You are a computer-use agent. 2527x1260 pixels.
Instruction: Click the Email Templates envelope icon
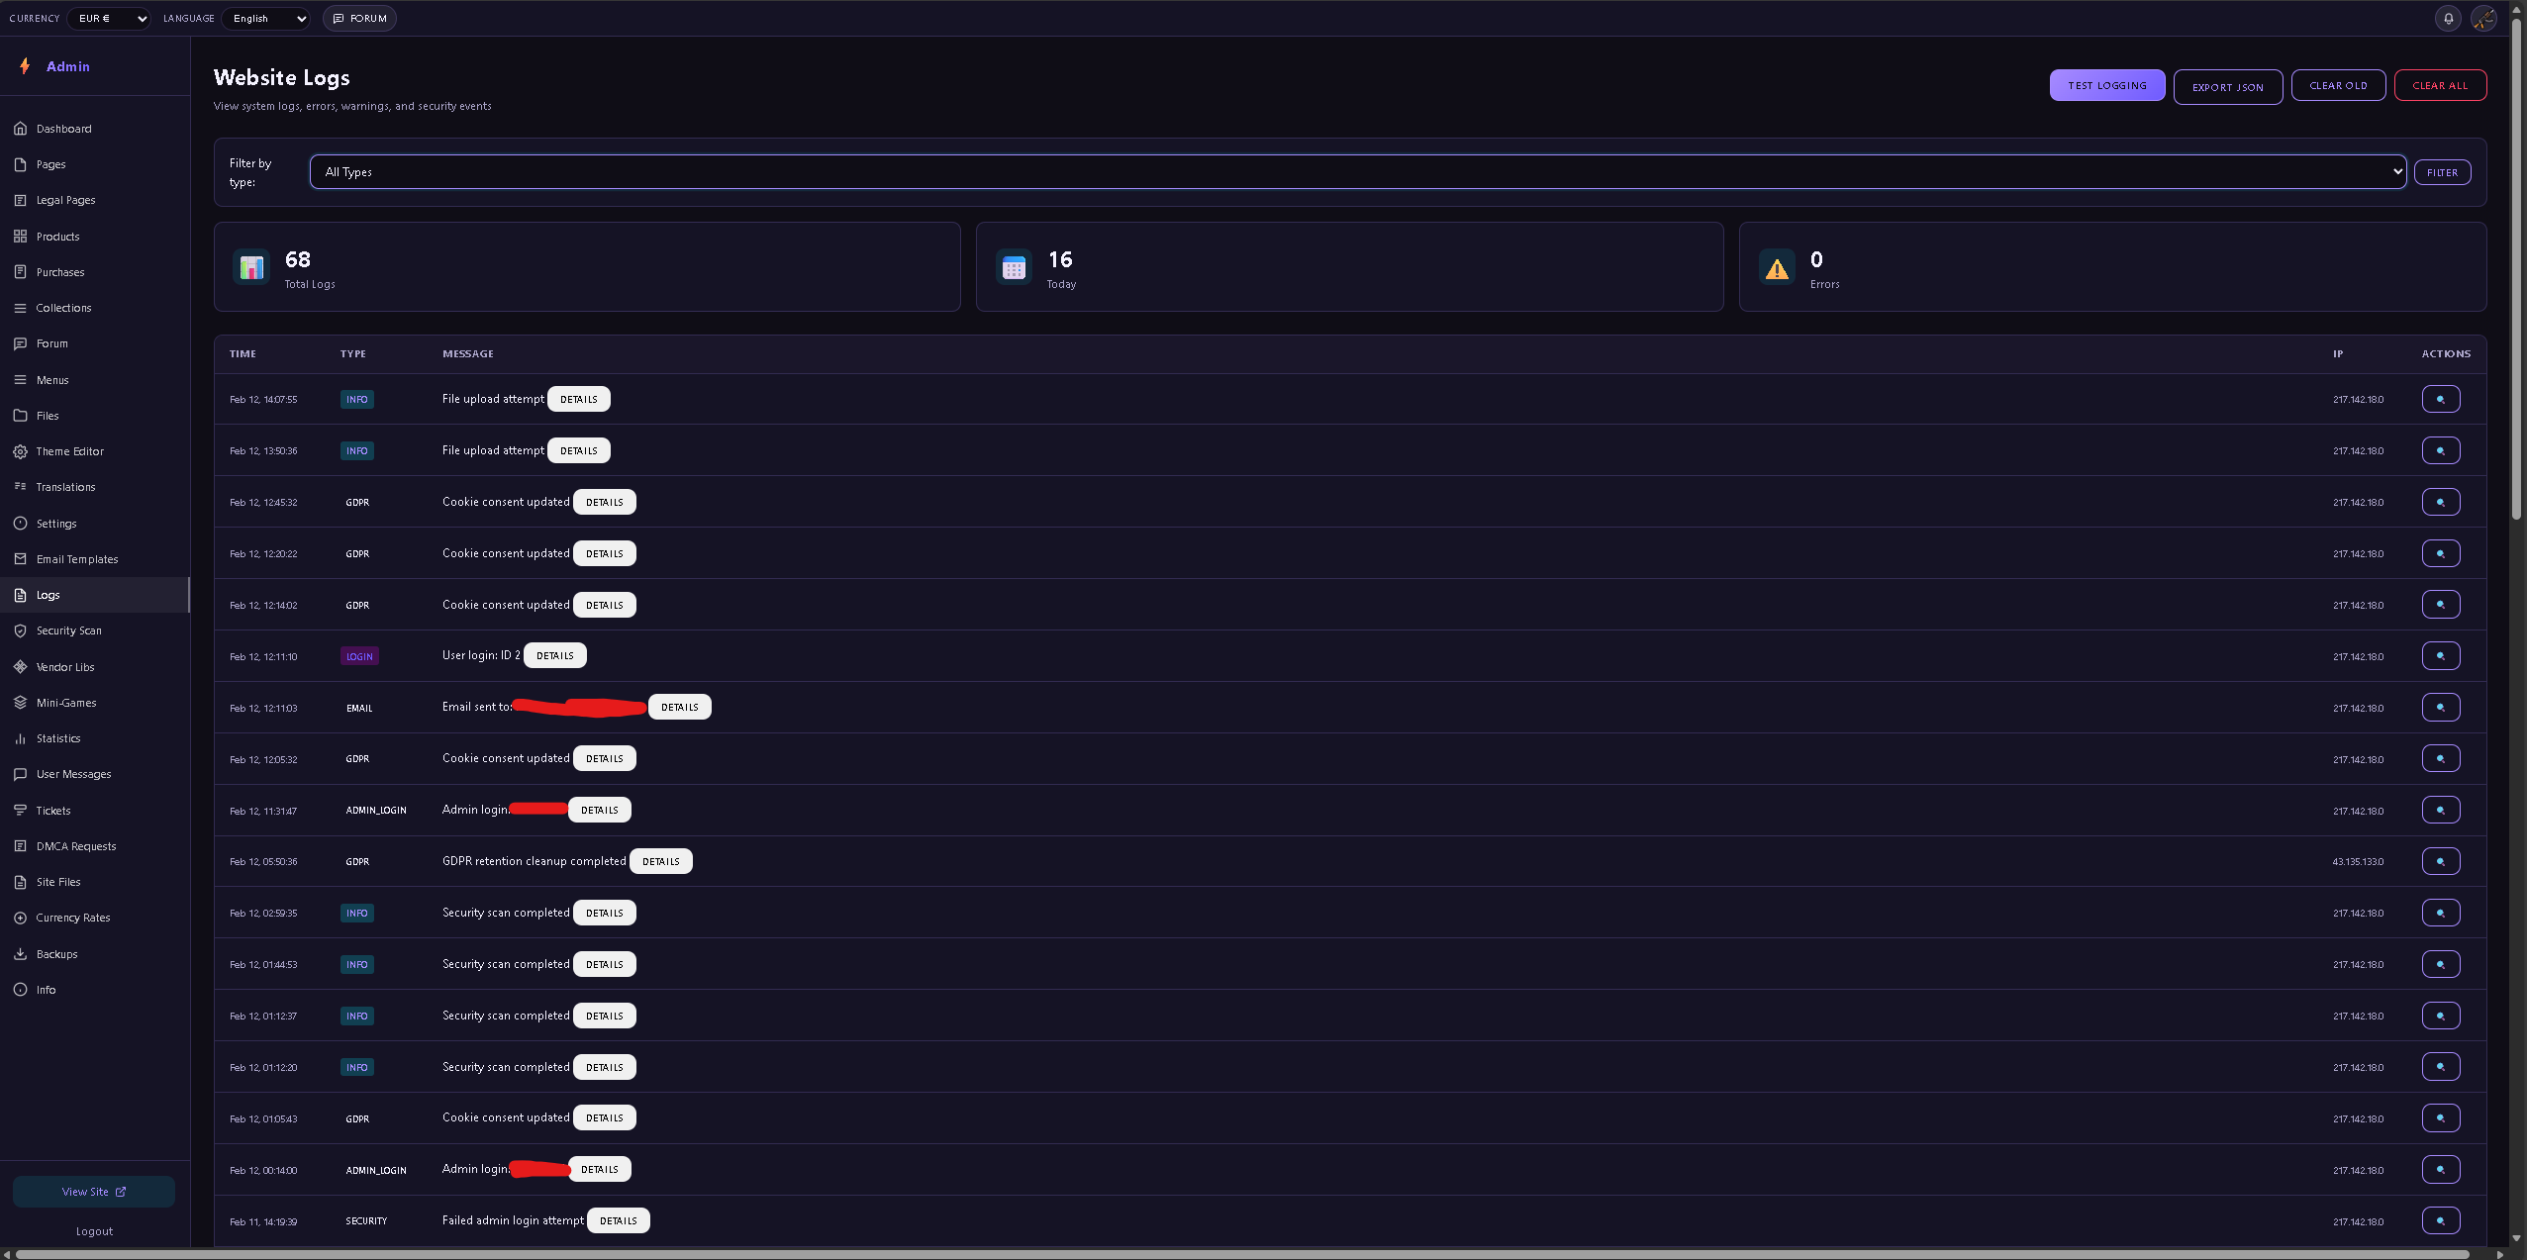22,559
